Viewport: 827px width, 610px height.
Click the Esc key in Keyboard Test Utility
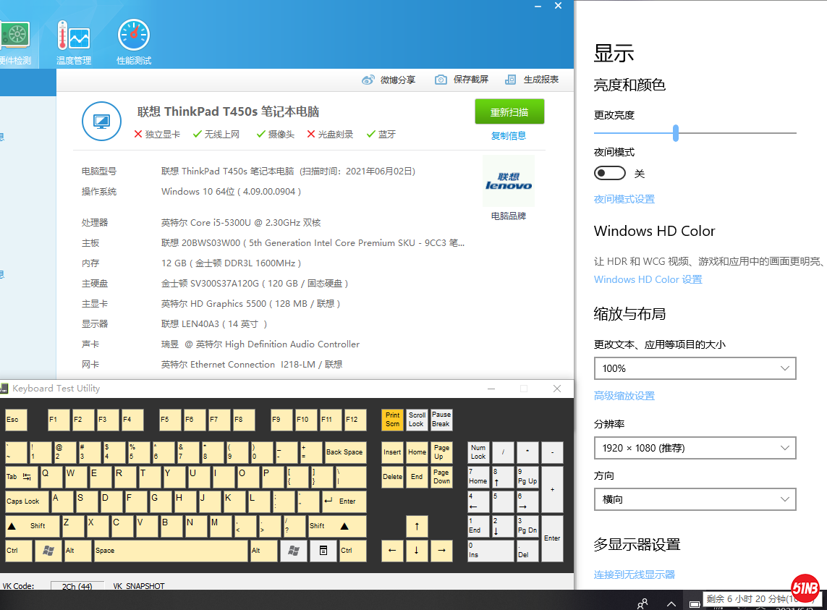[x=17, y=420]
